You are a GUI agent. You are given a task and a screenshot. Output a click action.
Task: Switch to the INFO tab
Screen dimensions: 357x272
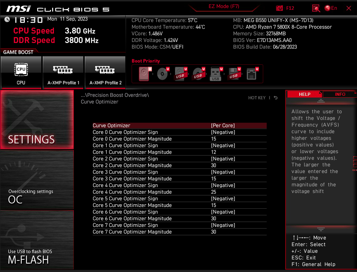tap(340, 94)
